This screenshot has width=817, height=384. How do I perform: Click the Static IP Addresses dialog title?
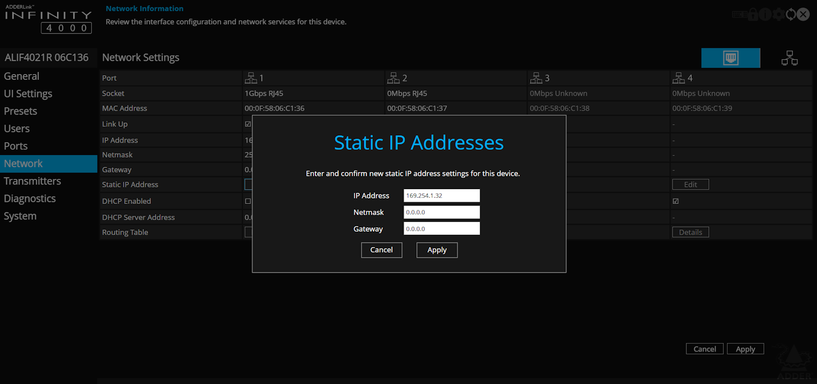[x=419, y=143]
